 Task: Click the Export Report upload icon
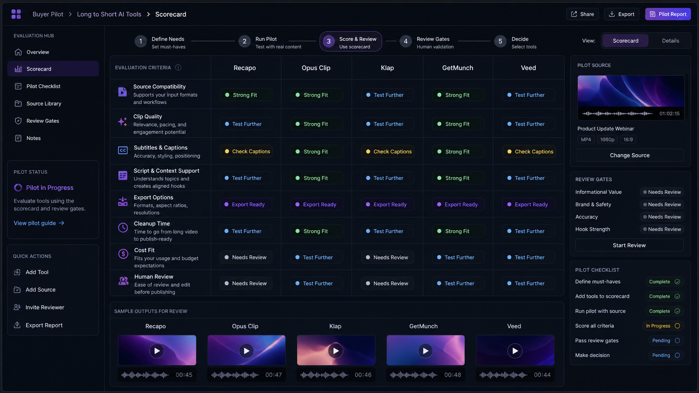pyautogui.click(x=17, y=325)
